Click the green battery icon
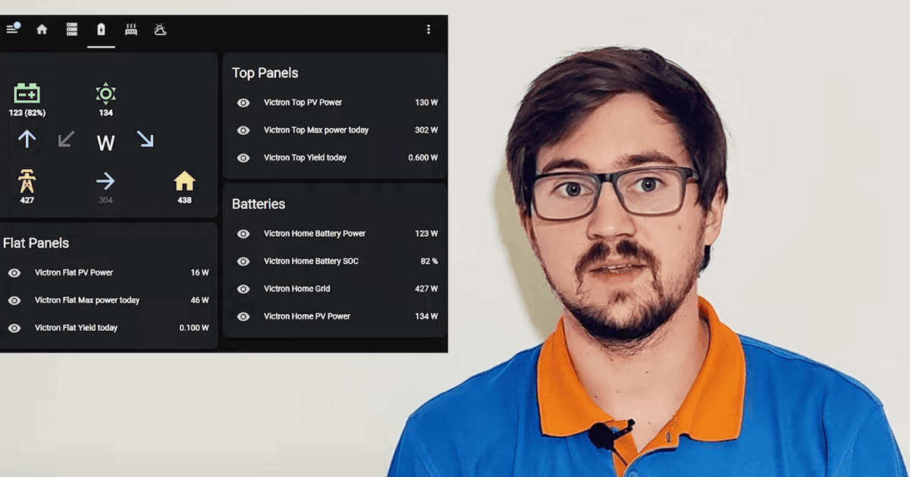This screenshot has width=910, height=477. (27, 94)
